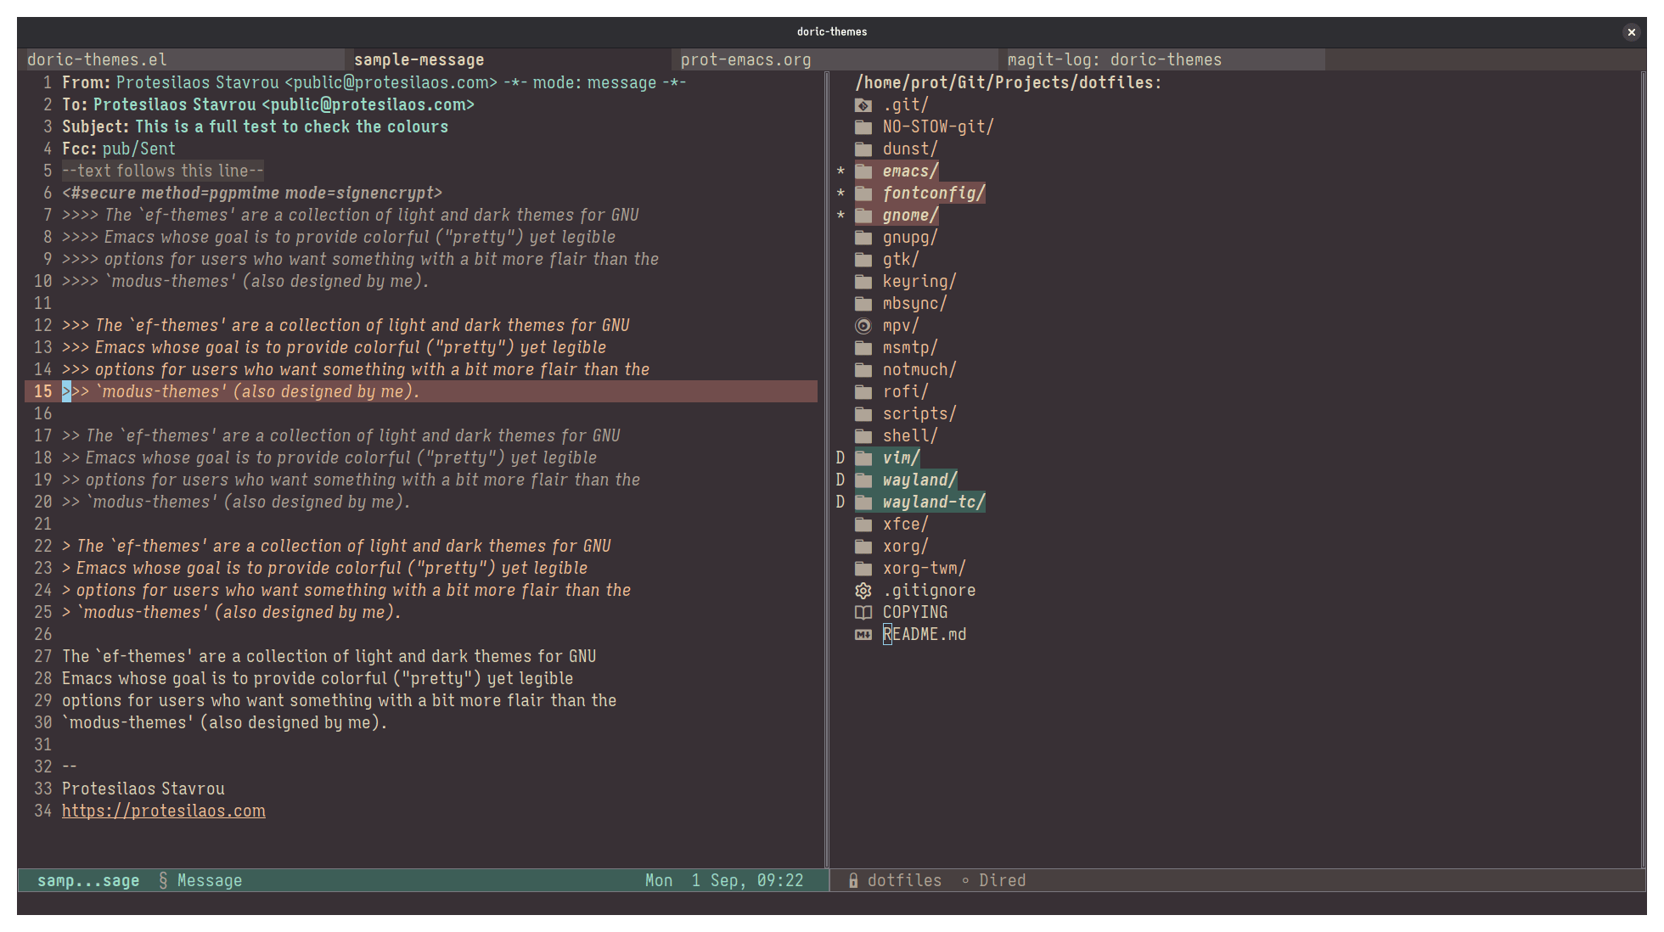This screenshot has height=932, width=1664.
Task: Click the D deletion flag beside vim/
Action: click(840, 458)
